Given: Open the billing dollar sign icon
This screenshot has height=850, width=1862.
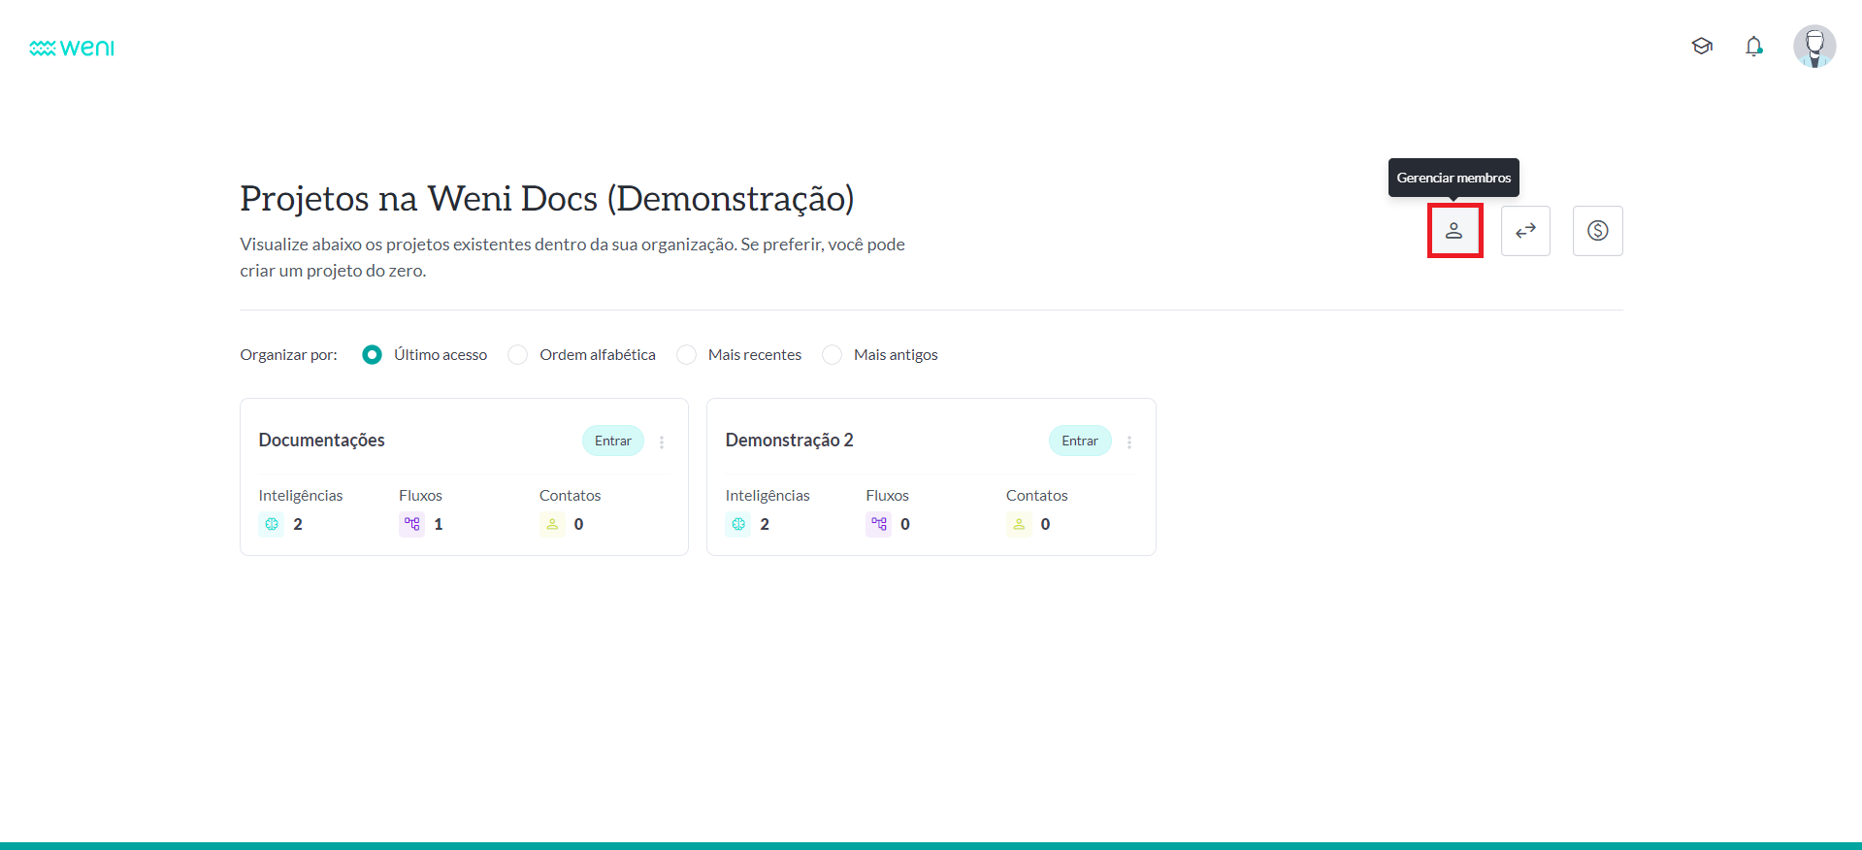Looking at the screenshot, I should (x=1597, y=231).
